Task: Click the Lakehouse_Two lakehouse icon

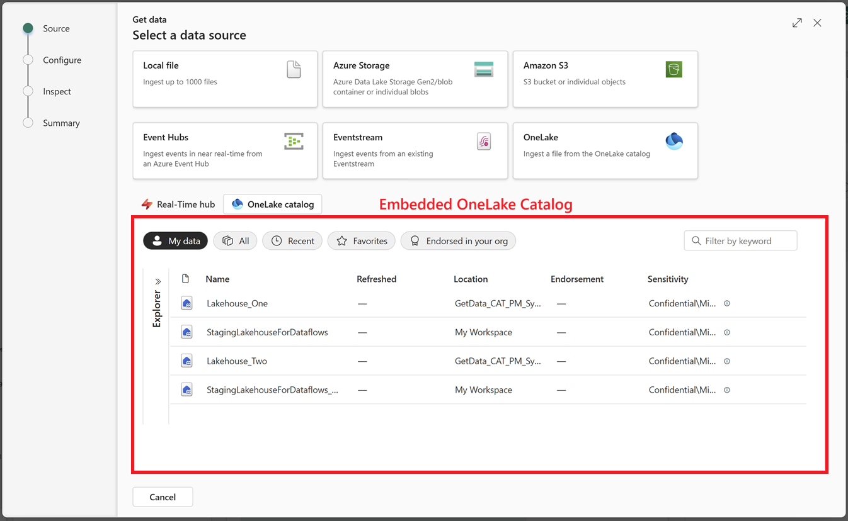Action: [186, 361]
